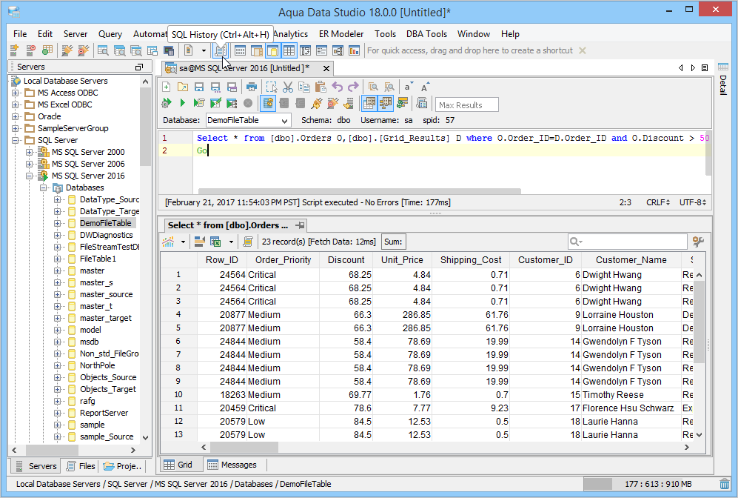Screen dimensions: 738x498
Task: Click the Cut scissors icon
Action: point(288,87)
